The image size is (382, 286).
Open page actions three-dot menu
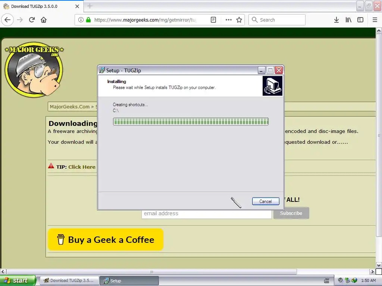229,20
